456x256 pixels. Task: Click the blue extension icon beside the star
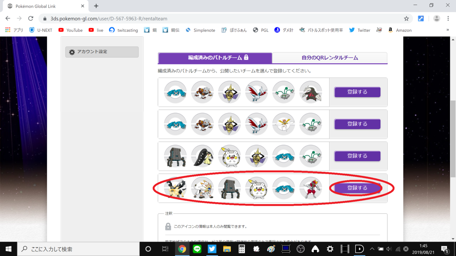[x=421, y=18]
